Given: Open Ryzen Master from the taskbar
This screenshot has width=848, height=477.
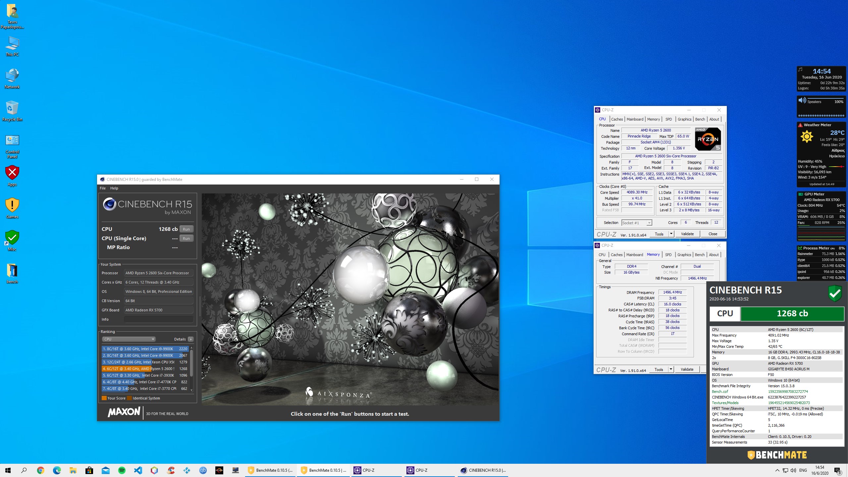Looking at the screenshot, I should (219, 470).
